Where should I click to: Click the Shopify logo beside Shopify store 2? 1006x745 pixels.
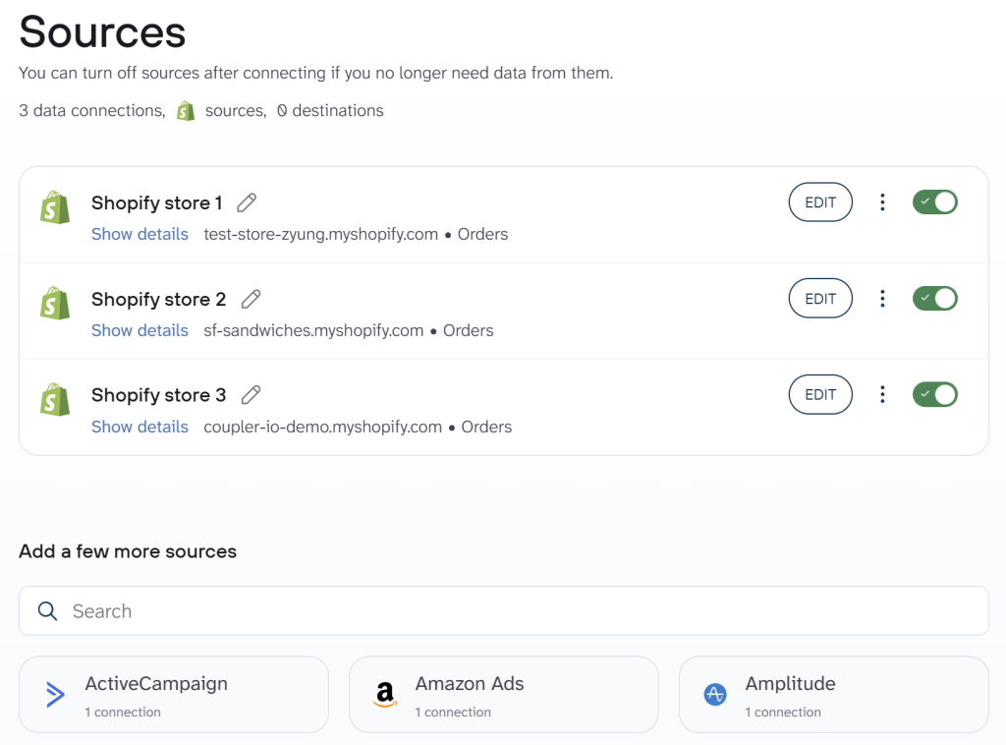point(55,304)
